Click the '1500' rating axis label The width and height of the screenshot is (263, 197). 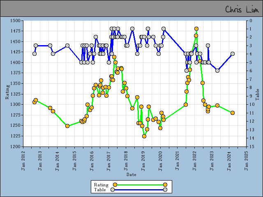tap(15, 21)
